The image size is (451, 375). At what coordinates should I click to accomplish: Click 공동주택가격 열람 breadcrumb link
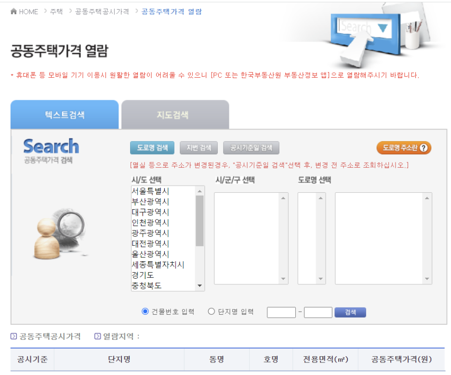click(172, 12)
